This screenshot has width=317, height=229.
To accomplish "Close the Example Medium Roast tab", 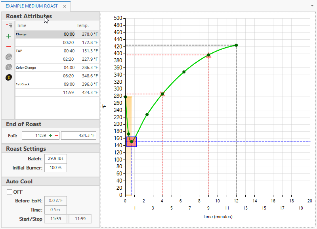I will point(65,6).
